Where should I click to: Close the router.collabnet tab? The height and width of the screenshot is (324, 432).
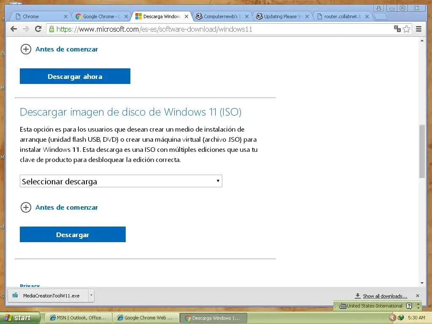click(367, 16)
